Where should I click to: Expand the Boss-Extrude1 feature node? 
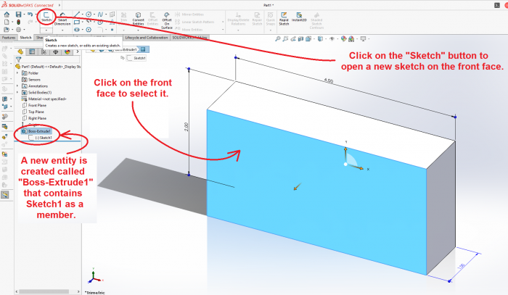pos(17,131)
